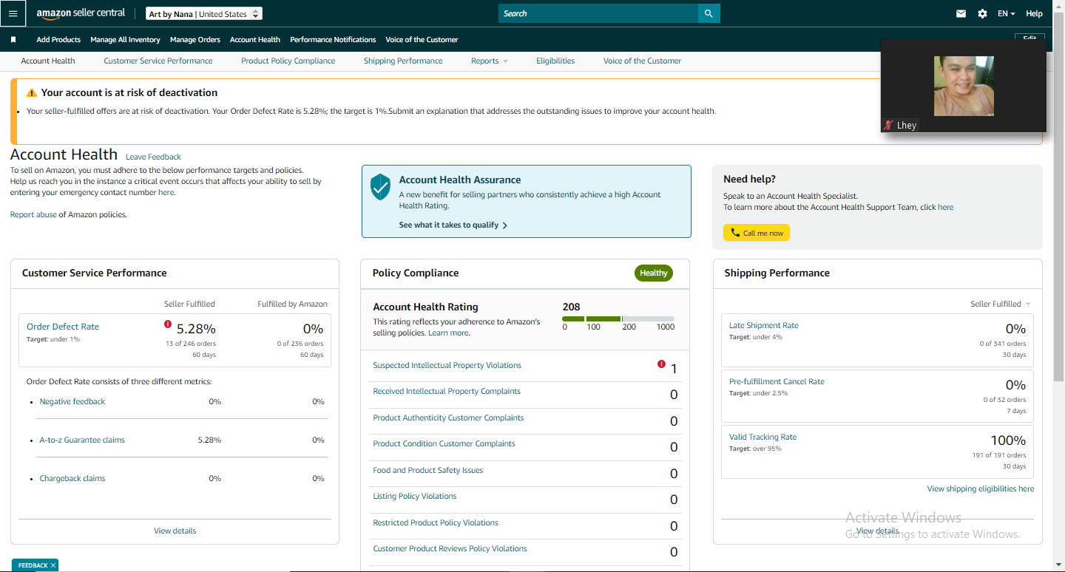Click the Leave Feedback link
Image resolution: width=1065 pixels, height=572 pixels.
(153, 157)
